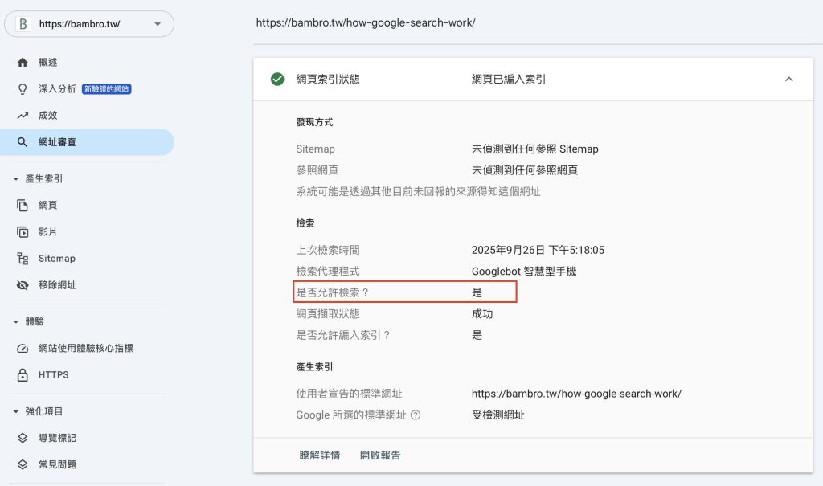Click the 網站使用體驗核心指標 gauge icon
823x486 pixels.
tap(23, 349)
